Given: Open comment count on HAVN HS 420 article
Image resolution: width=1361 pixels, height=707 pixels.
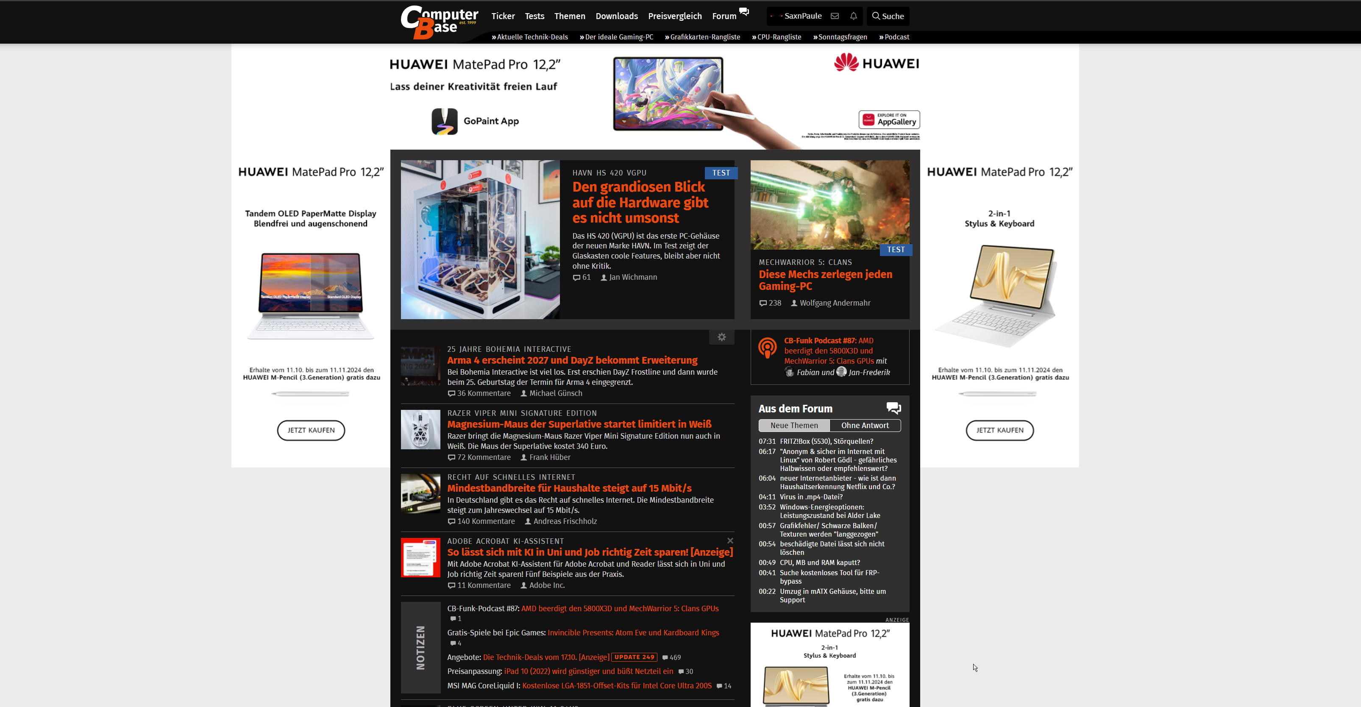Looking at the screenshot, I should point(582,277).
